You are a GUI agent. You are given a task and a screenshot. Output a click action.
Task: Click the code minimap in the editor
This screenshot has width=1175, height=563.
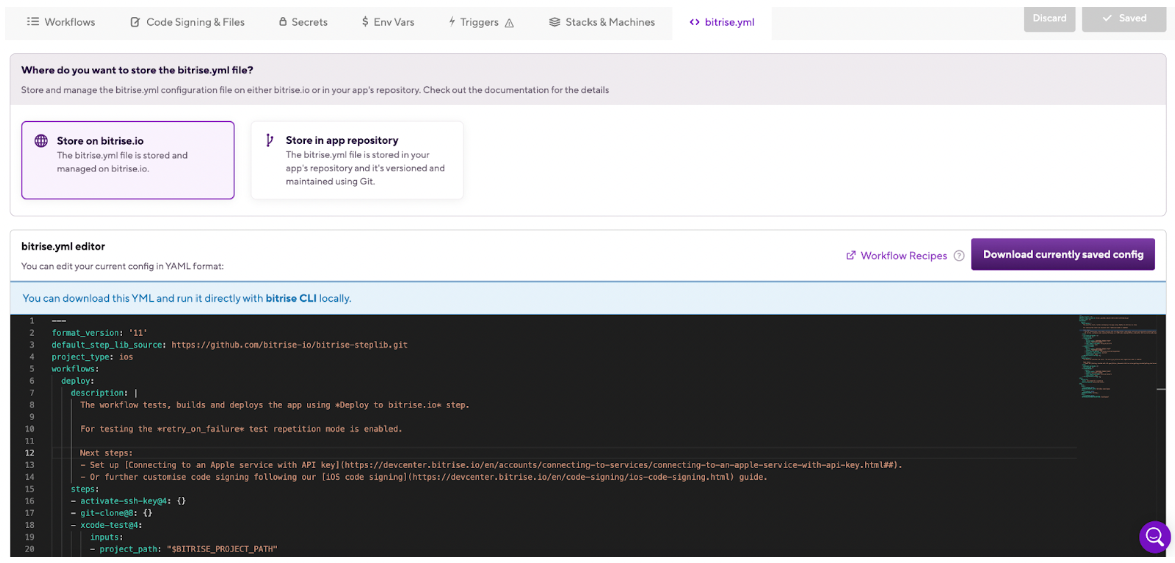pyautogui.click(x=1117, y=357)
